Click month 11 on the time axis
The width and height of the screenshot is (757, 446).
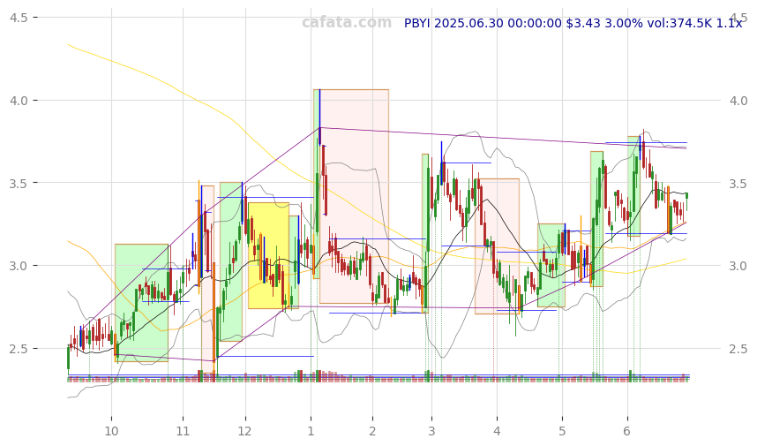pos(183,431)
